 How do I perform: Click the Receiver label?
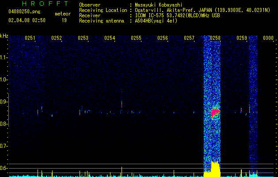click(90, 15)
